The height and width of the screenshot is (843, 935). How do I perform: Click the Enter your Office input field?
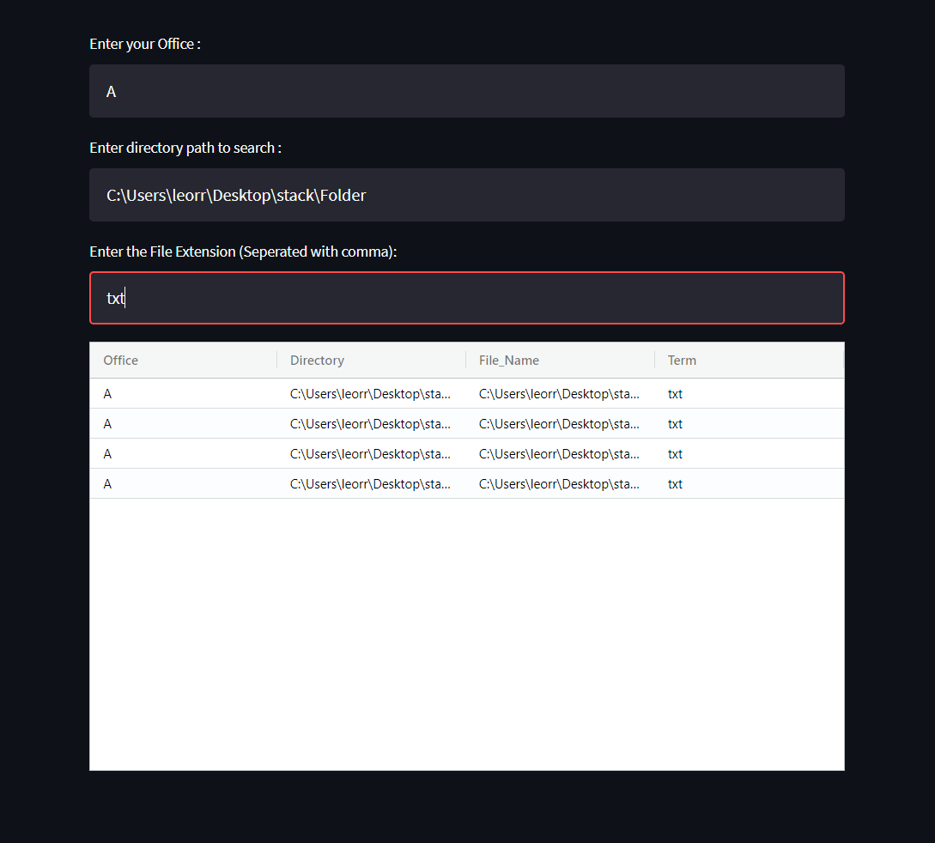click(x=466, y=91)
